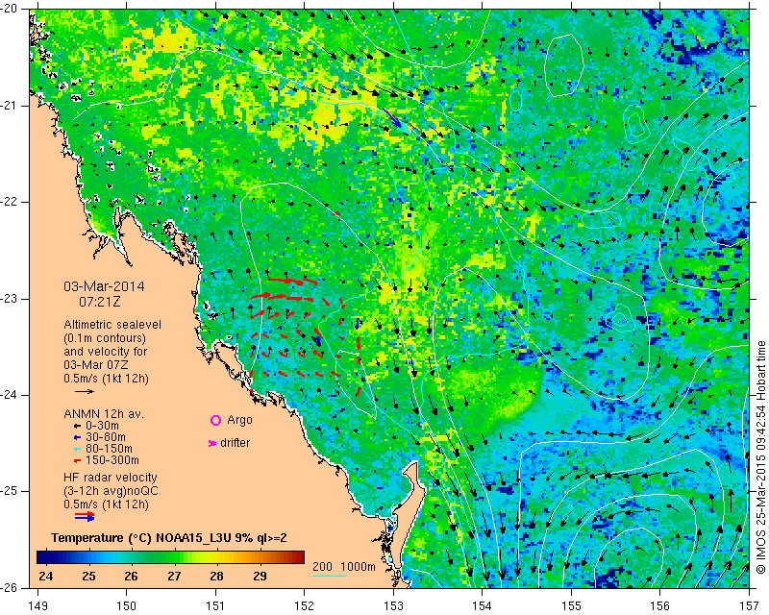Click the black 0-30m legend arrow

pos(77,426)
